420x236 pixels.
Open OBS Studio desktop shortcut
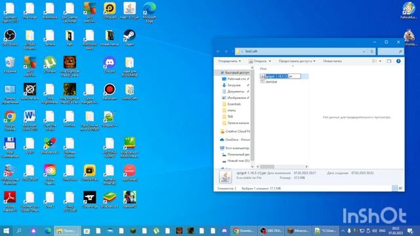10,38
